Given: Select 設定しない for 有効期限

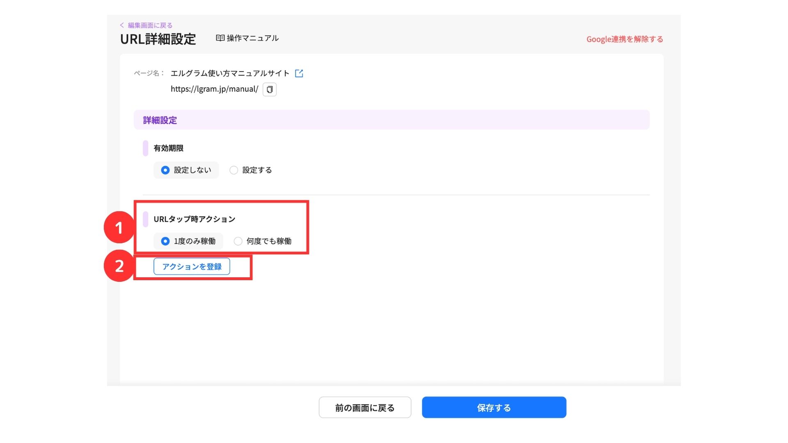Looking at the screenshot, I should [x=165, y=170].
